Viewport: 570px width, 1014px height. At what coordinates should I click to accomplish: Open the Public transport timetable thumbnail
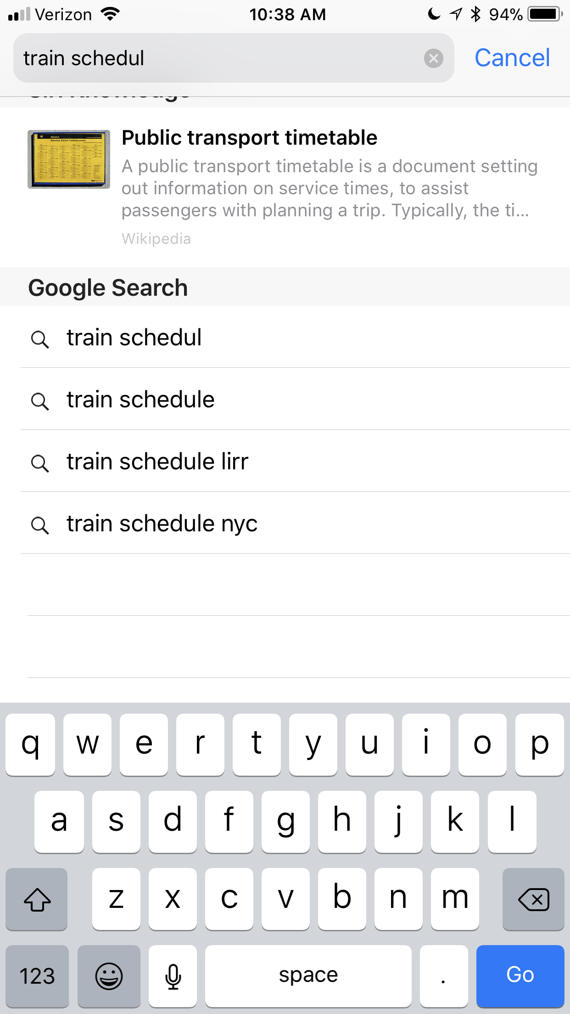(x=69, y=159)
